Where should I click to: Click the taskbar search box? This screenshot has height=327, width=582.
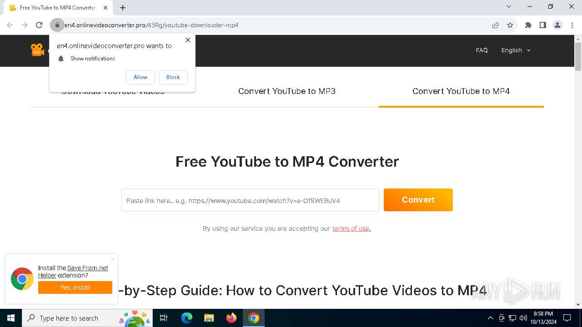[x=88, y=318]
